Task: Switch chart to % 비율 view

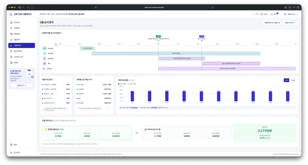Action: [x=293, y=80]
